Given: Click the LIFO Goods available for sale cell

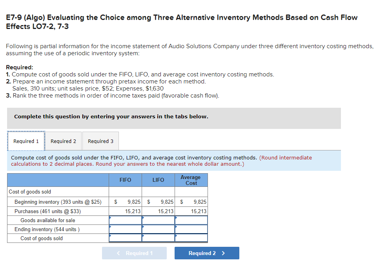Looking at the screenshot, I should click(158, 220).
